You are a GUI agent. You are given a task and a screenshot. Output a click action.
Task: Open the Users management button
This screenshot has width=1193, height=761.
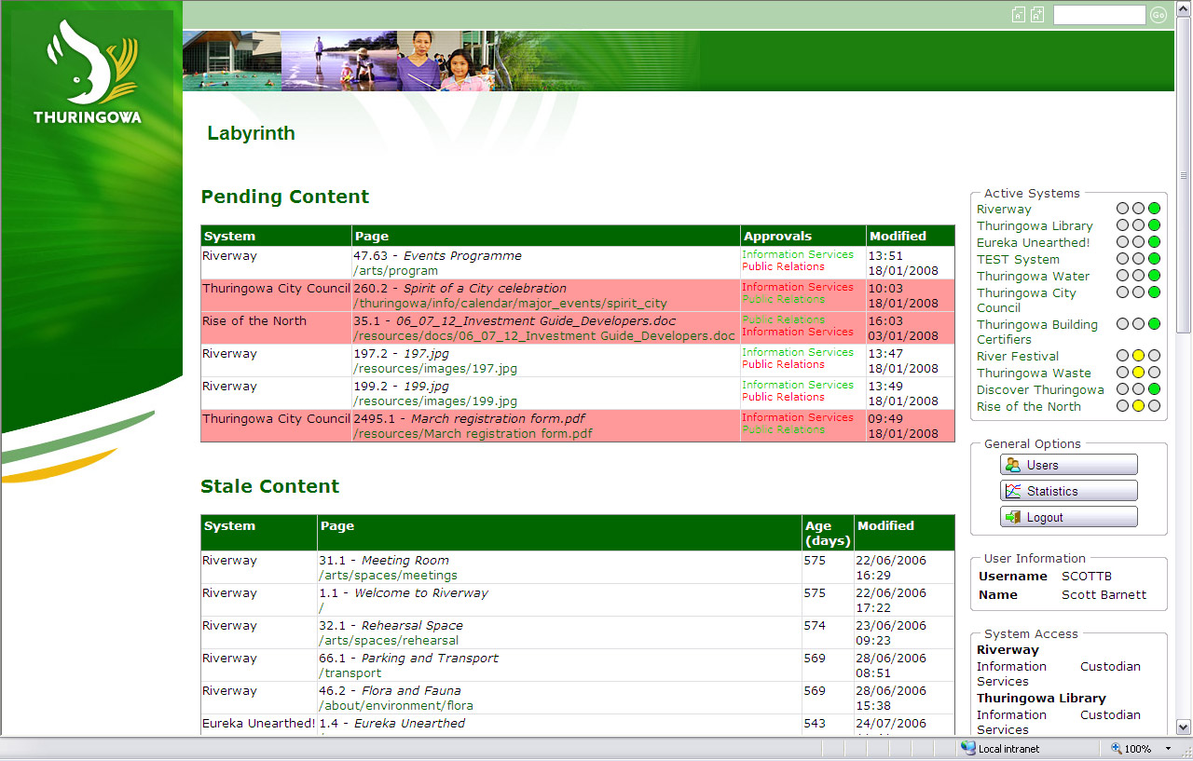tap(1069, 465)
